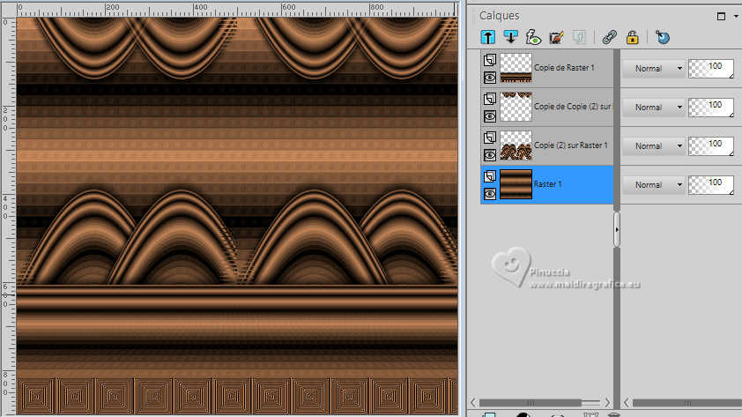Open blend mode dropdown for Copie de Raster 1
742x417 pixels.
tap(654, 69)
